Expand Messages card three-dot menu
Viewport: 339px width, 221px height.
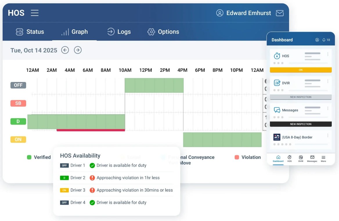click(x=328, y=108)
